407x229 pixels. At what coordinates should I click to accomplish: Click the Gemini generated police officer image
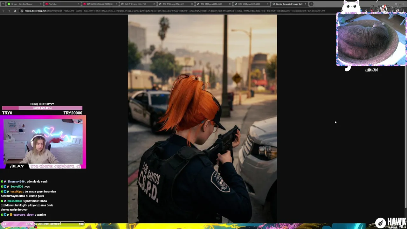click(202, 119)
